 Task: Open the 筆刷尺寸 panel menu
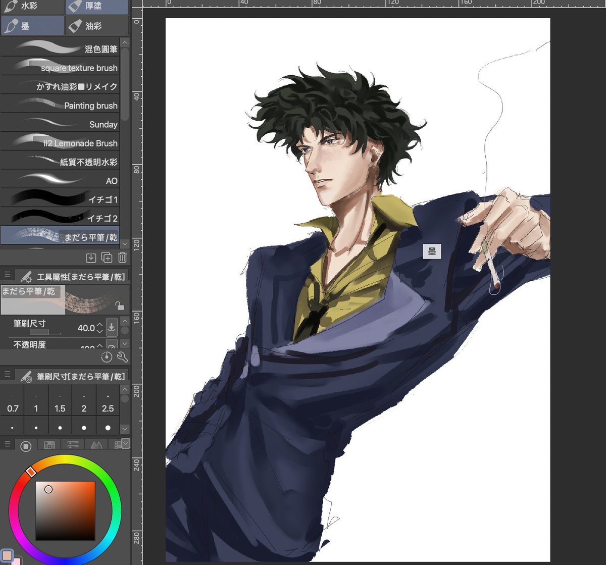(7, 374)
